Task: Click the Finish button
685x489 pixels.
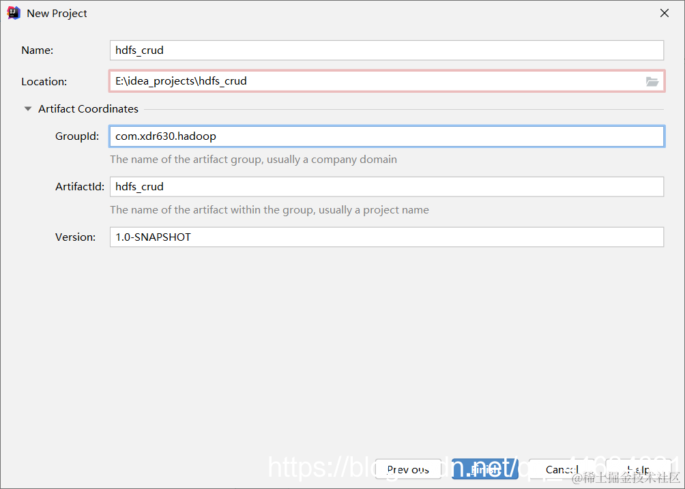Action: point(485,469)
